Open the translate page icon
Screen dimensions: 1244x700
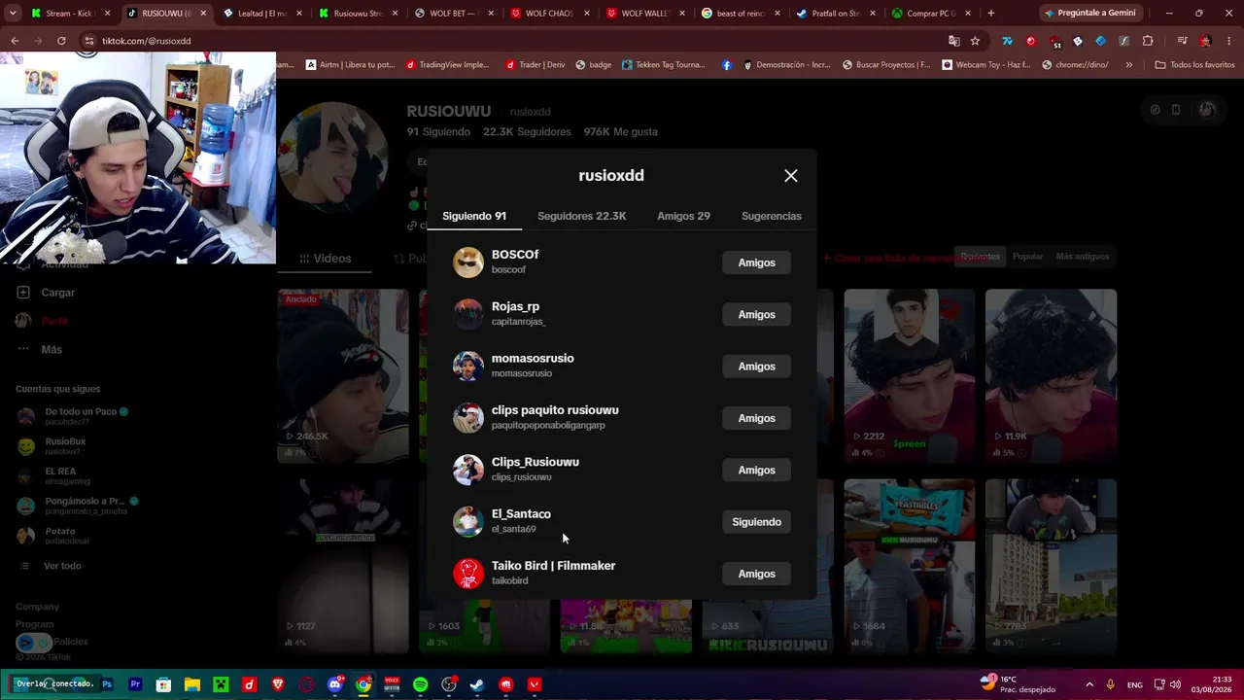tap(954, 41)
